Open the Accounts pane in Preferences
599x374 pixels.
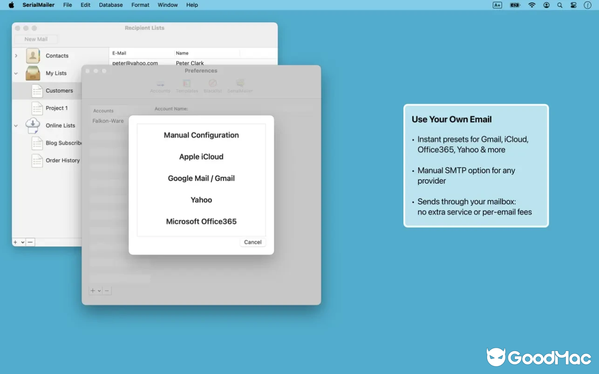click(160, 86)
